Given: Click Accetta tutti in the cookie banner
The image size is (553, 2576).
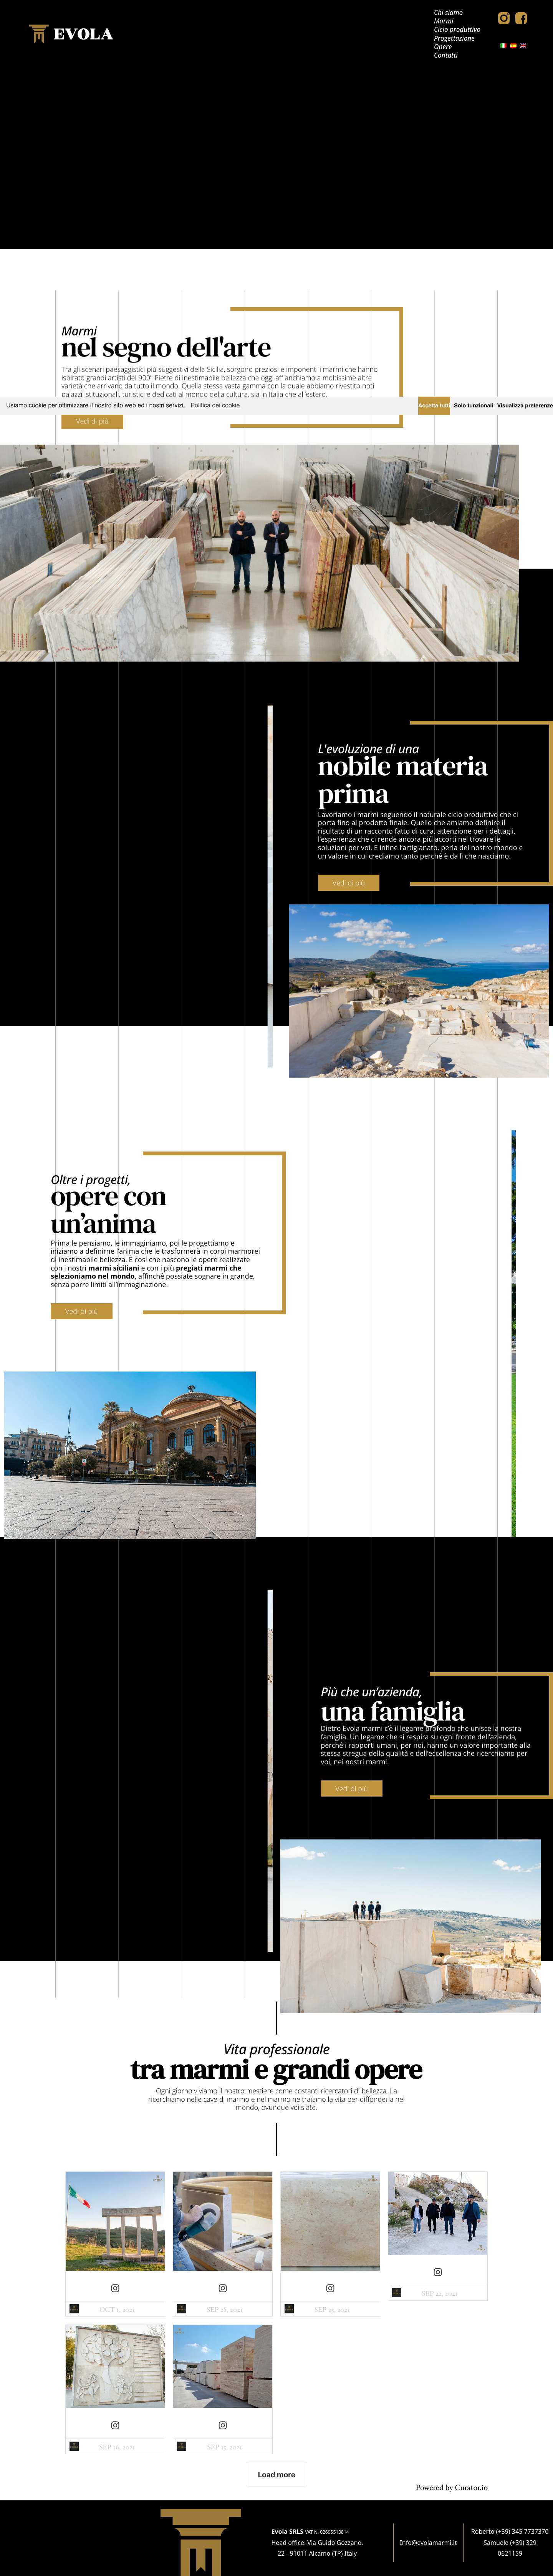Looking at the screenshot, I should tap(434, 405).
